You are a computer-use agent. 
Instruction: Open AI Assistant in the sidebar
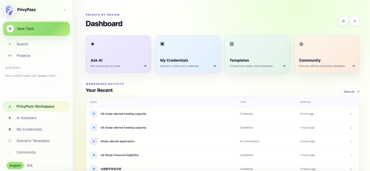tap(36, 118)
